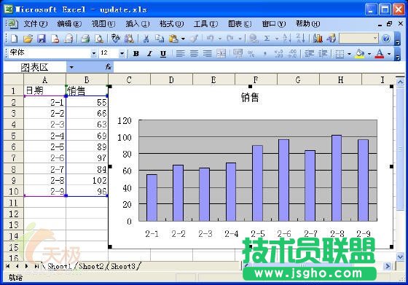Click the Sort Descending icon
Screen dimensions: 408x285
point(300,39)
